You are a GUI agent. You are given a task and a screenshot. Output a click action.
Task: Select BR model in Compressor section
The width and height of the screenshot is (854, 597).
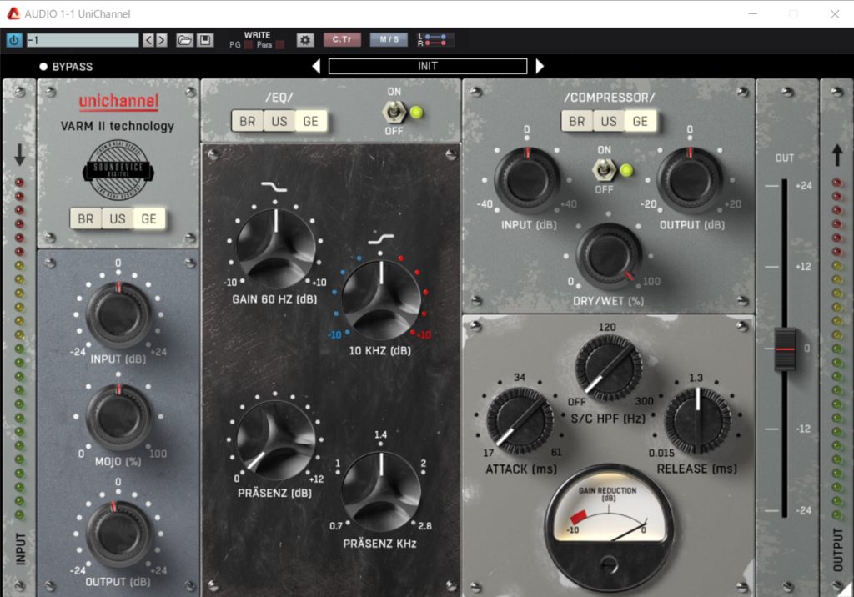(577, 121)
